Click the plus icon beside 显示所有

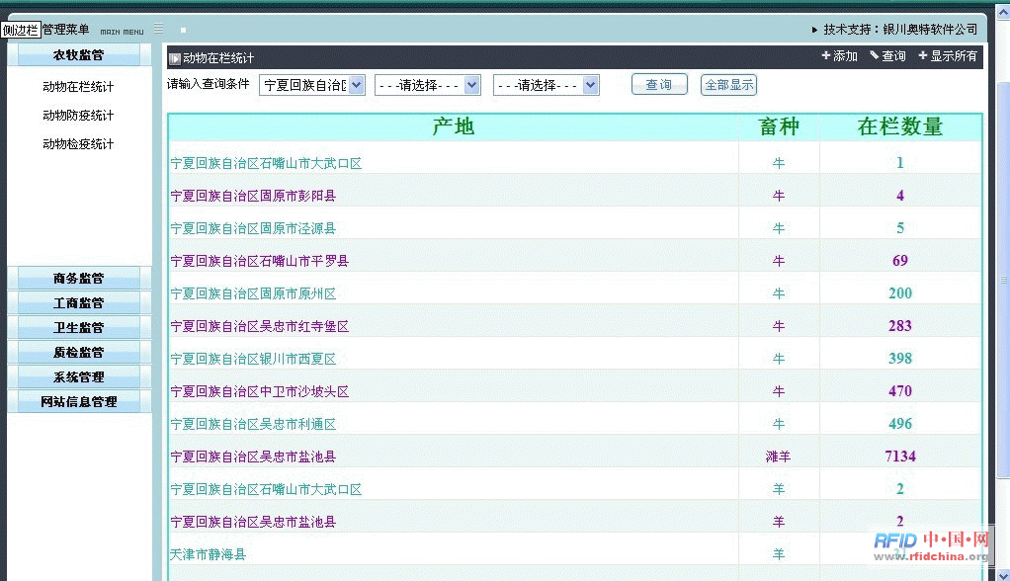point(923,56)
